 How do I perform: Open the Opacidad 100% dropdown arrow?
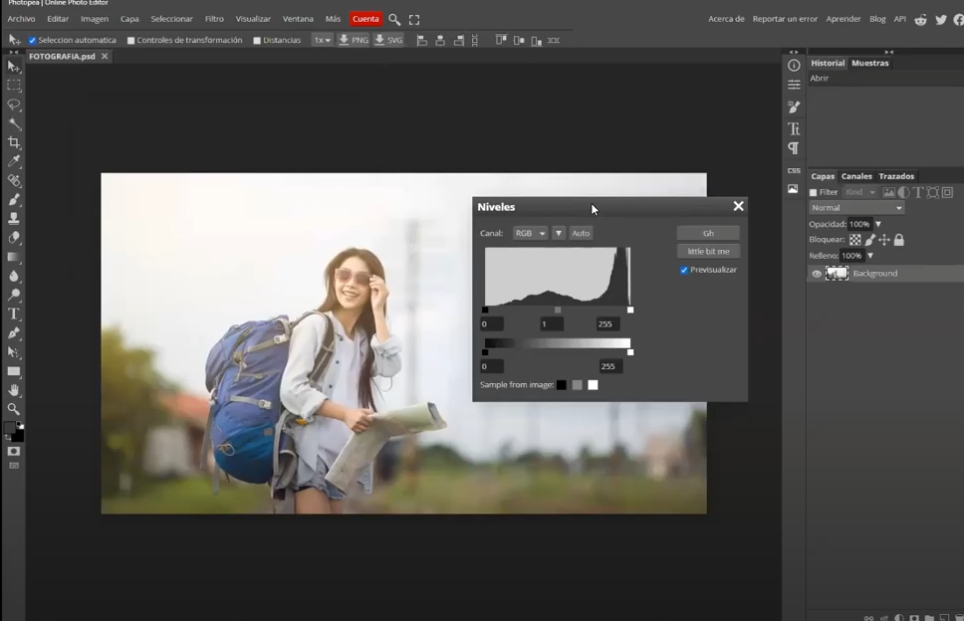click(x=877, y=224)
